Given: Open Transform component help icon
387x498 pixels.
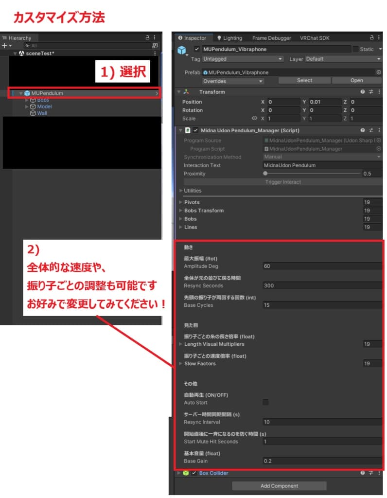Looking at the screenshot, I should point(363,92).
